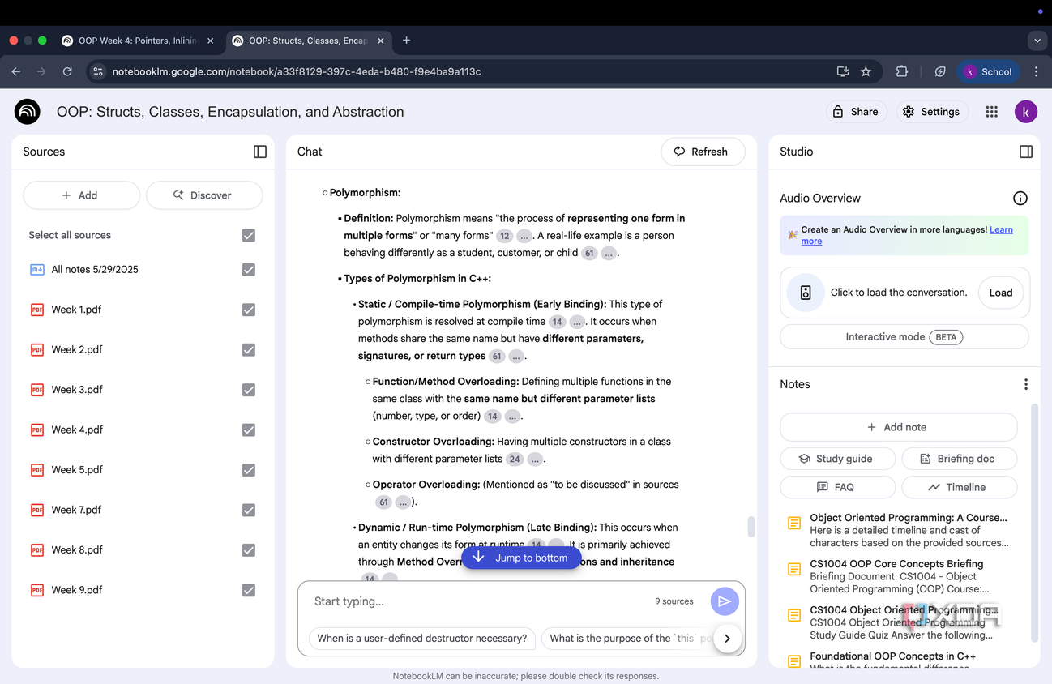Viewport: 1052px width, 684px height.
Task: Click the chat panel scrollbar
Action: (x=751, y=526)
